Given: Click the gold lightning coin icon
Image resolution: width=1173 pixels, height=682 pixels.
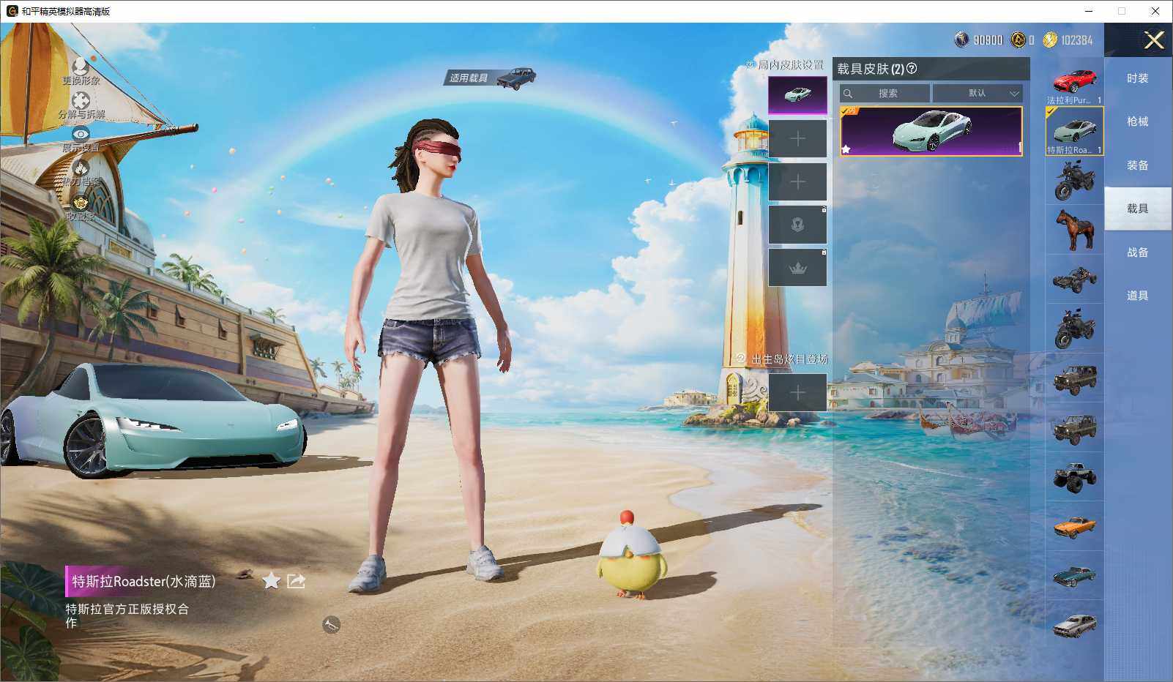Looking at the screenshot, I should coord(1050,40).
